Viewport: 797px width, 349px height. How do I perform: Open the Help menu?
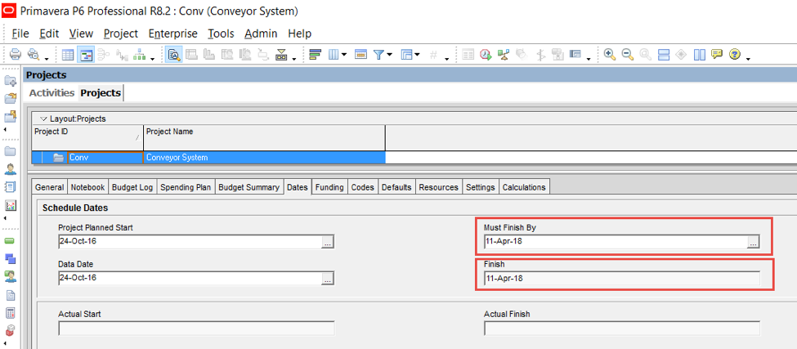coord(299,34)
